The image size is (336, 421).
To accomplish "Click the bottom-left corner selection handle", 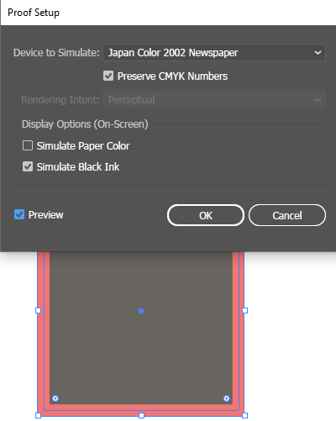I will point(39,415).
